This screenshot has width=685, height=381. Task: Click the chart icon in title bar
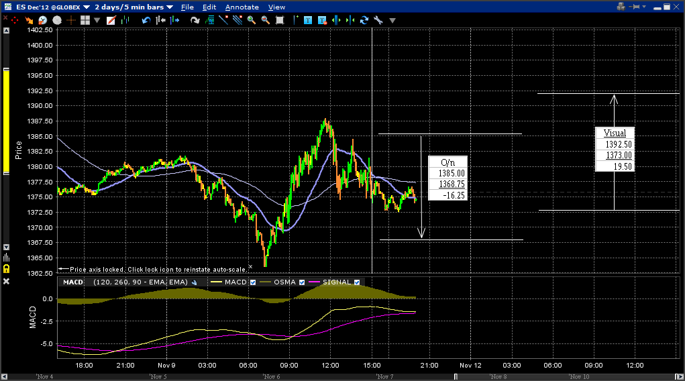click(8, 7)
